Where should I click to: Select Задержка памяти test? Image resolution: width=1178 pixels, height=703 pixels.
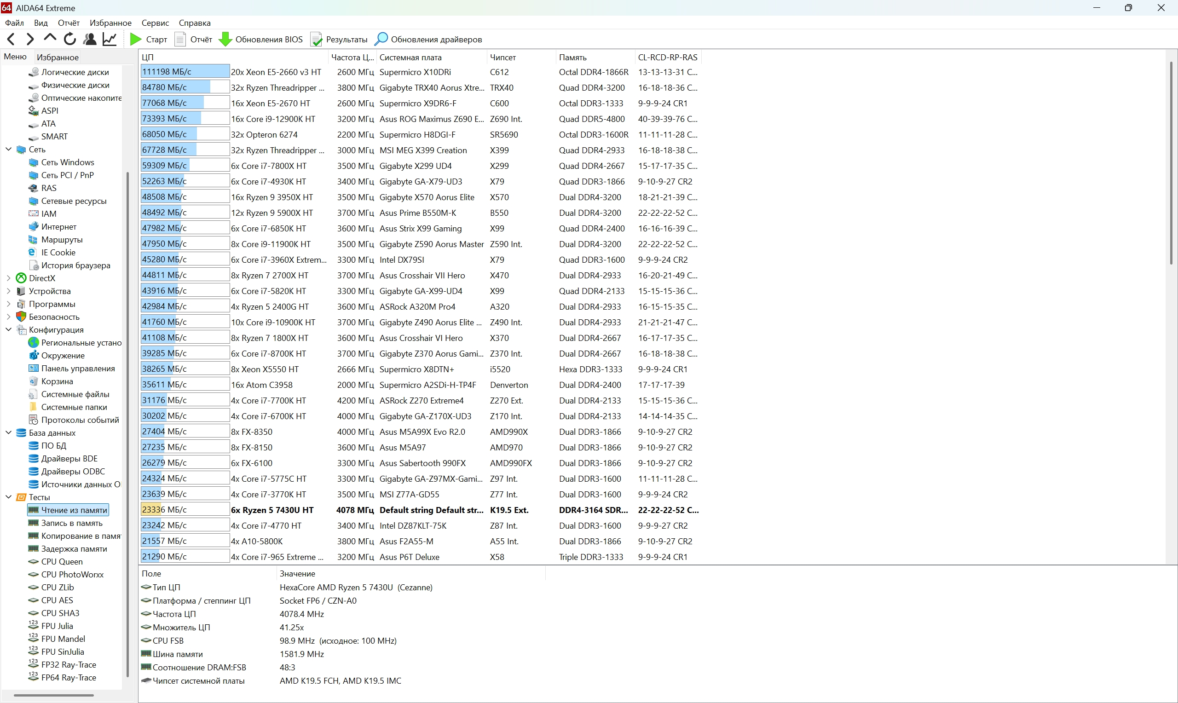point(74,548)
